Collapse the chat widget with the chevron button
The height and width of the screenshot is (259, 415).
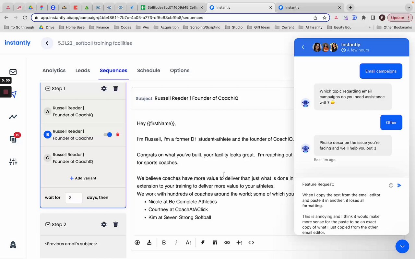402,246
